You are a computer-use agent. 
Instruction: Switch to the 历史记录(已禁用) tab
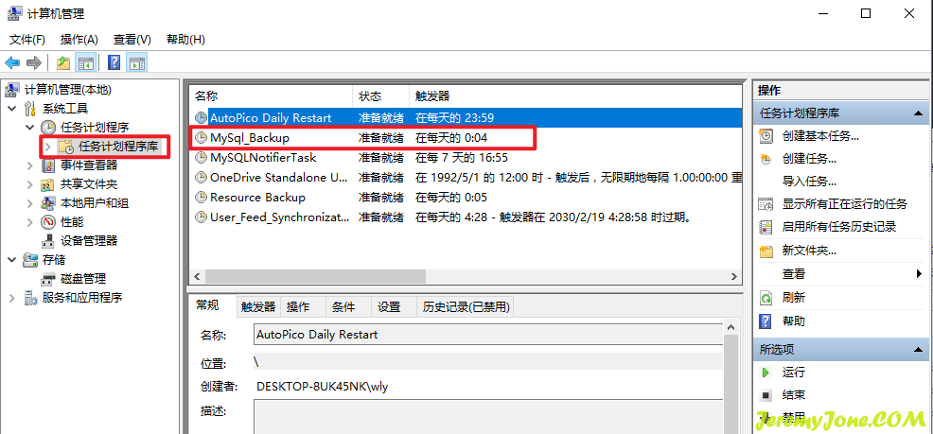[466, 307]
